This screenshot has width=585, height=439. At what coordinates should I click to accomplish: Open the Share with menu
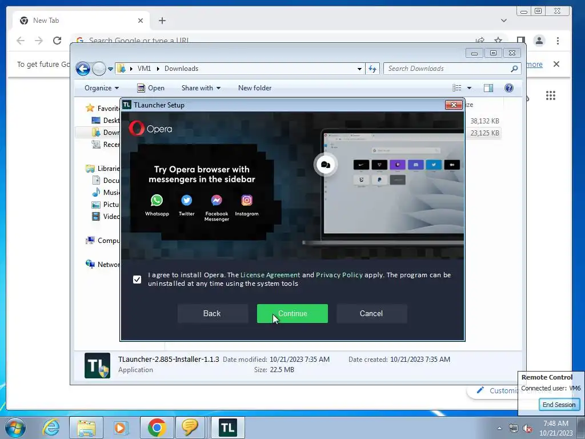[x=201, y=88]
